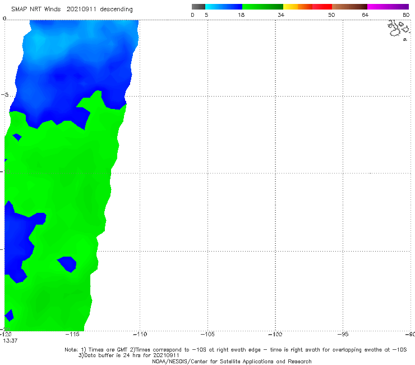Click the '-120' longitude axis label

6,334
